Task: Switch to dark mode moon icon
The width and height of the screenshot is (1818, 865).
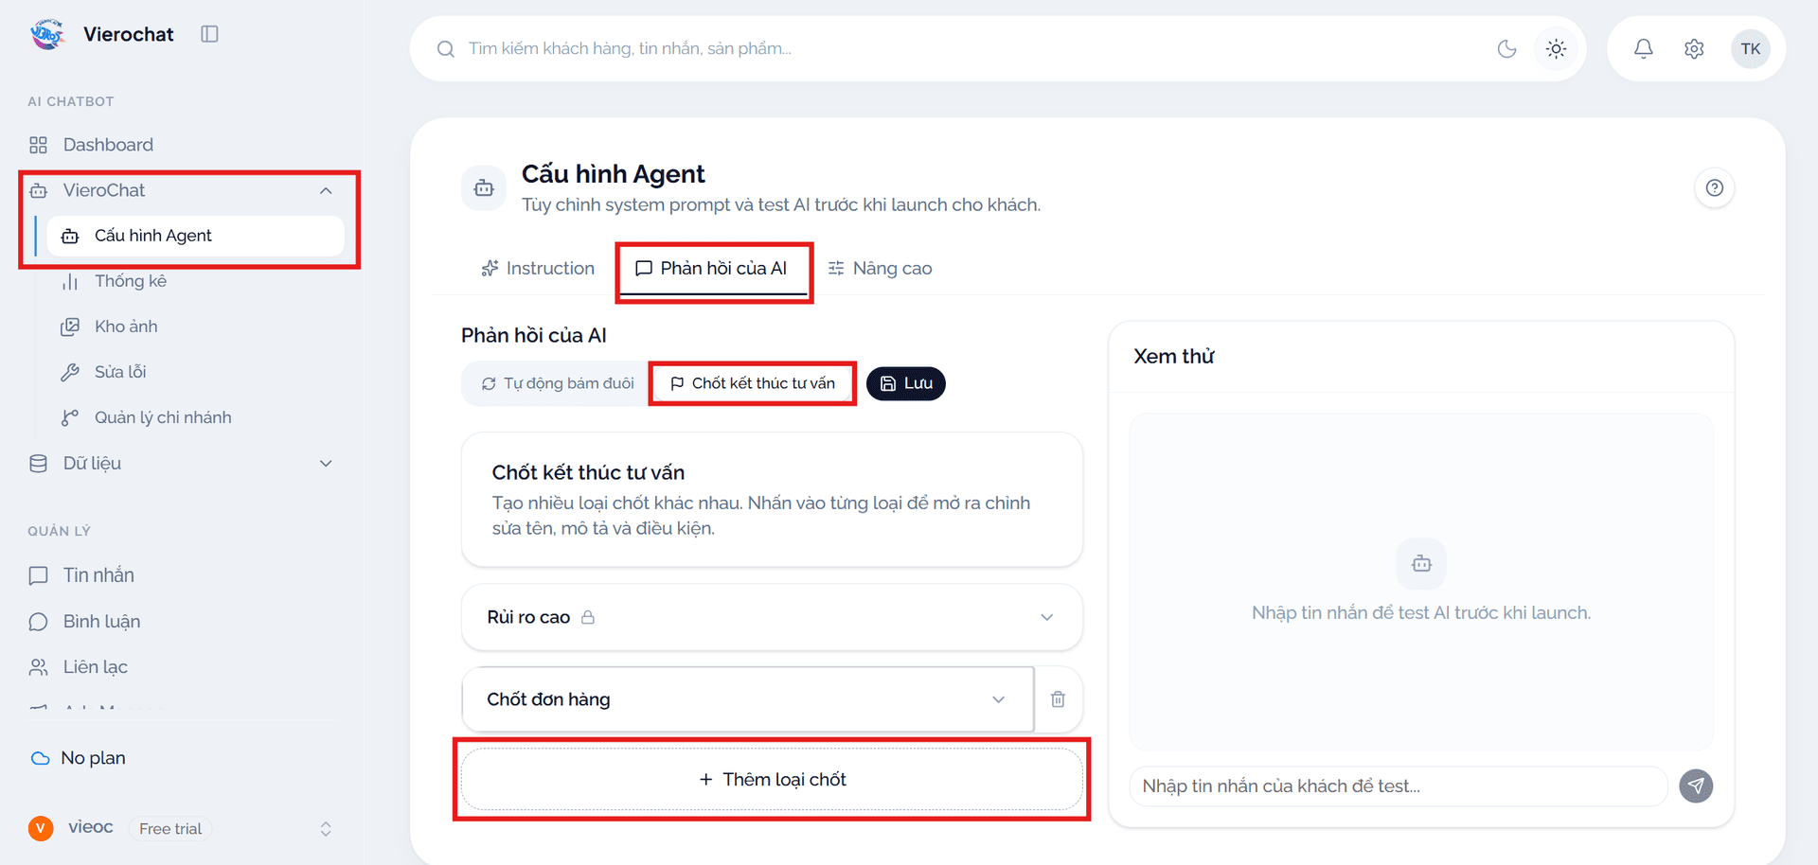Action: point(1507,48)
